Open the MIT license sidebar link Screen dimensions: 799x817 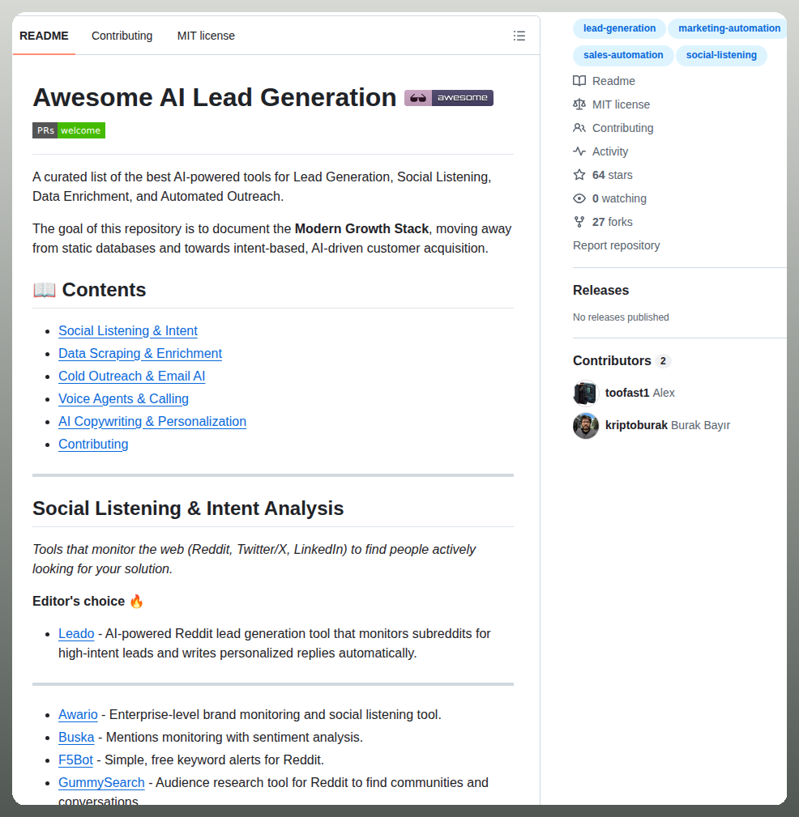(x=621, y=104)
